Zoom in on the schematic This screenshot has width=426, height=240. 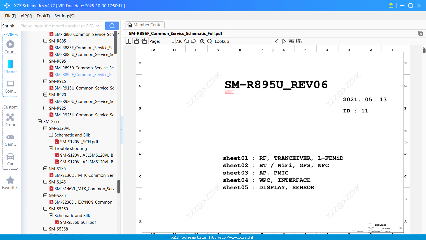coord(202,41)
